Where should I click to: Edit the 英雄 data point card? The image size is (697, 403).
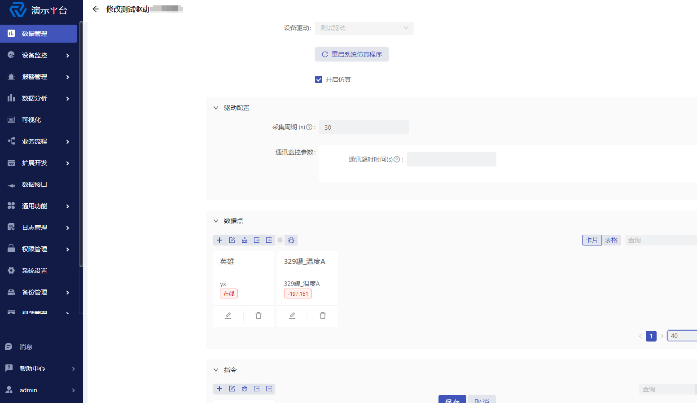(228, 315)
